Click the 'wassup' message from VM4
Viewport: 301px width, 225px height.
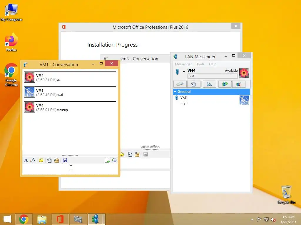coord(62,110)
